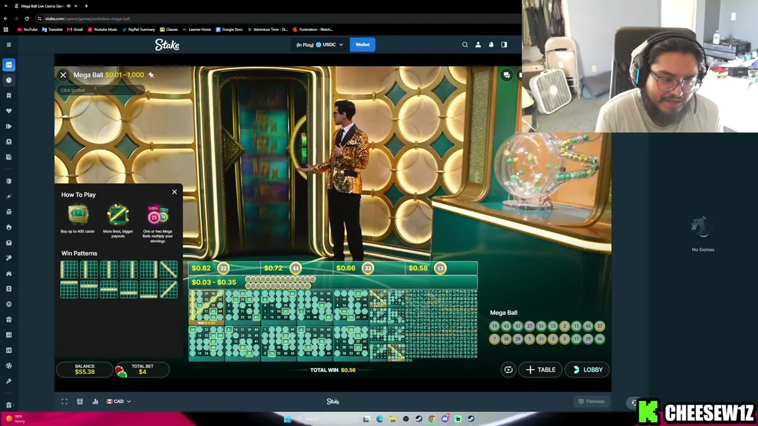Open the user profile icon

click(x=478, y=44)
